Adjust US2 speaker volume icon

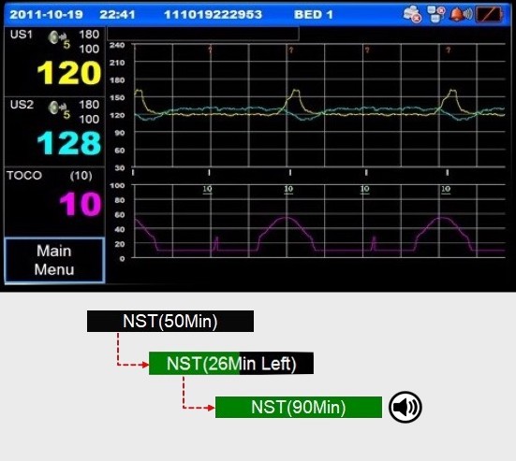59,109
